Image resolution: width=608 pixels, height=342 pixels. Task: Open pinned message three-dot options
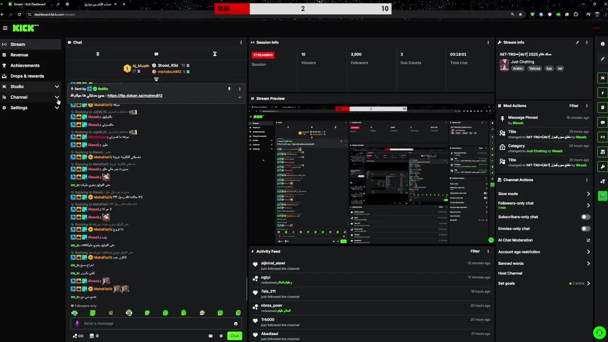(239, 89)
